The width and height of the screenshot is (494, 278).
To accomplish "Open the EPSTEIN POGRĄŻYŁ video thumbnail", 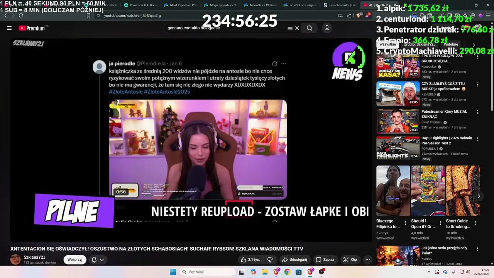I will [x=398, y=66].
